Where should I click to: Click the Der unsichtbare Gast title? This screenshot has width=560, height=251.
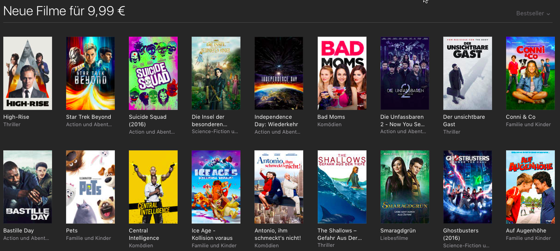464,121
